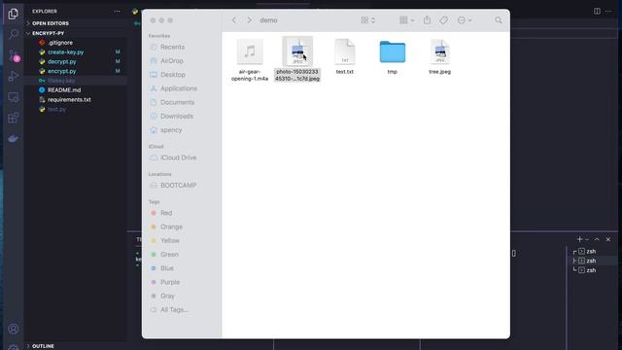The height and width of the screenshot is (350, 622).
Task: Open Source Control view in activity bar
Action: pyautogui.click(x=13, y=55)
